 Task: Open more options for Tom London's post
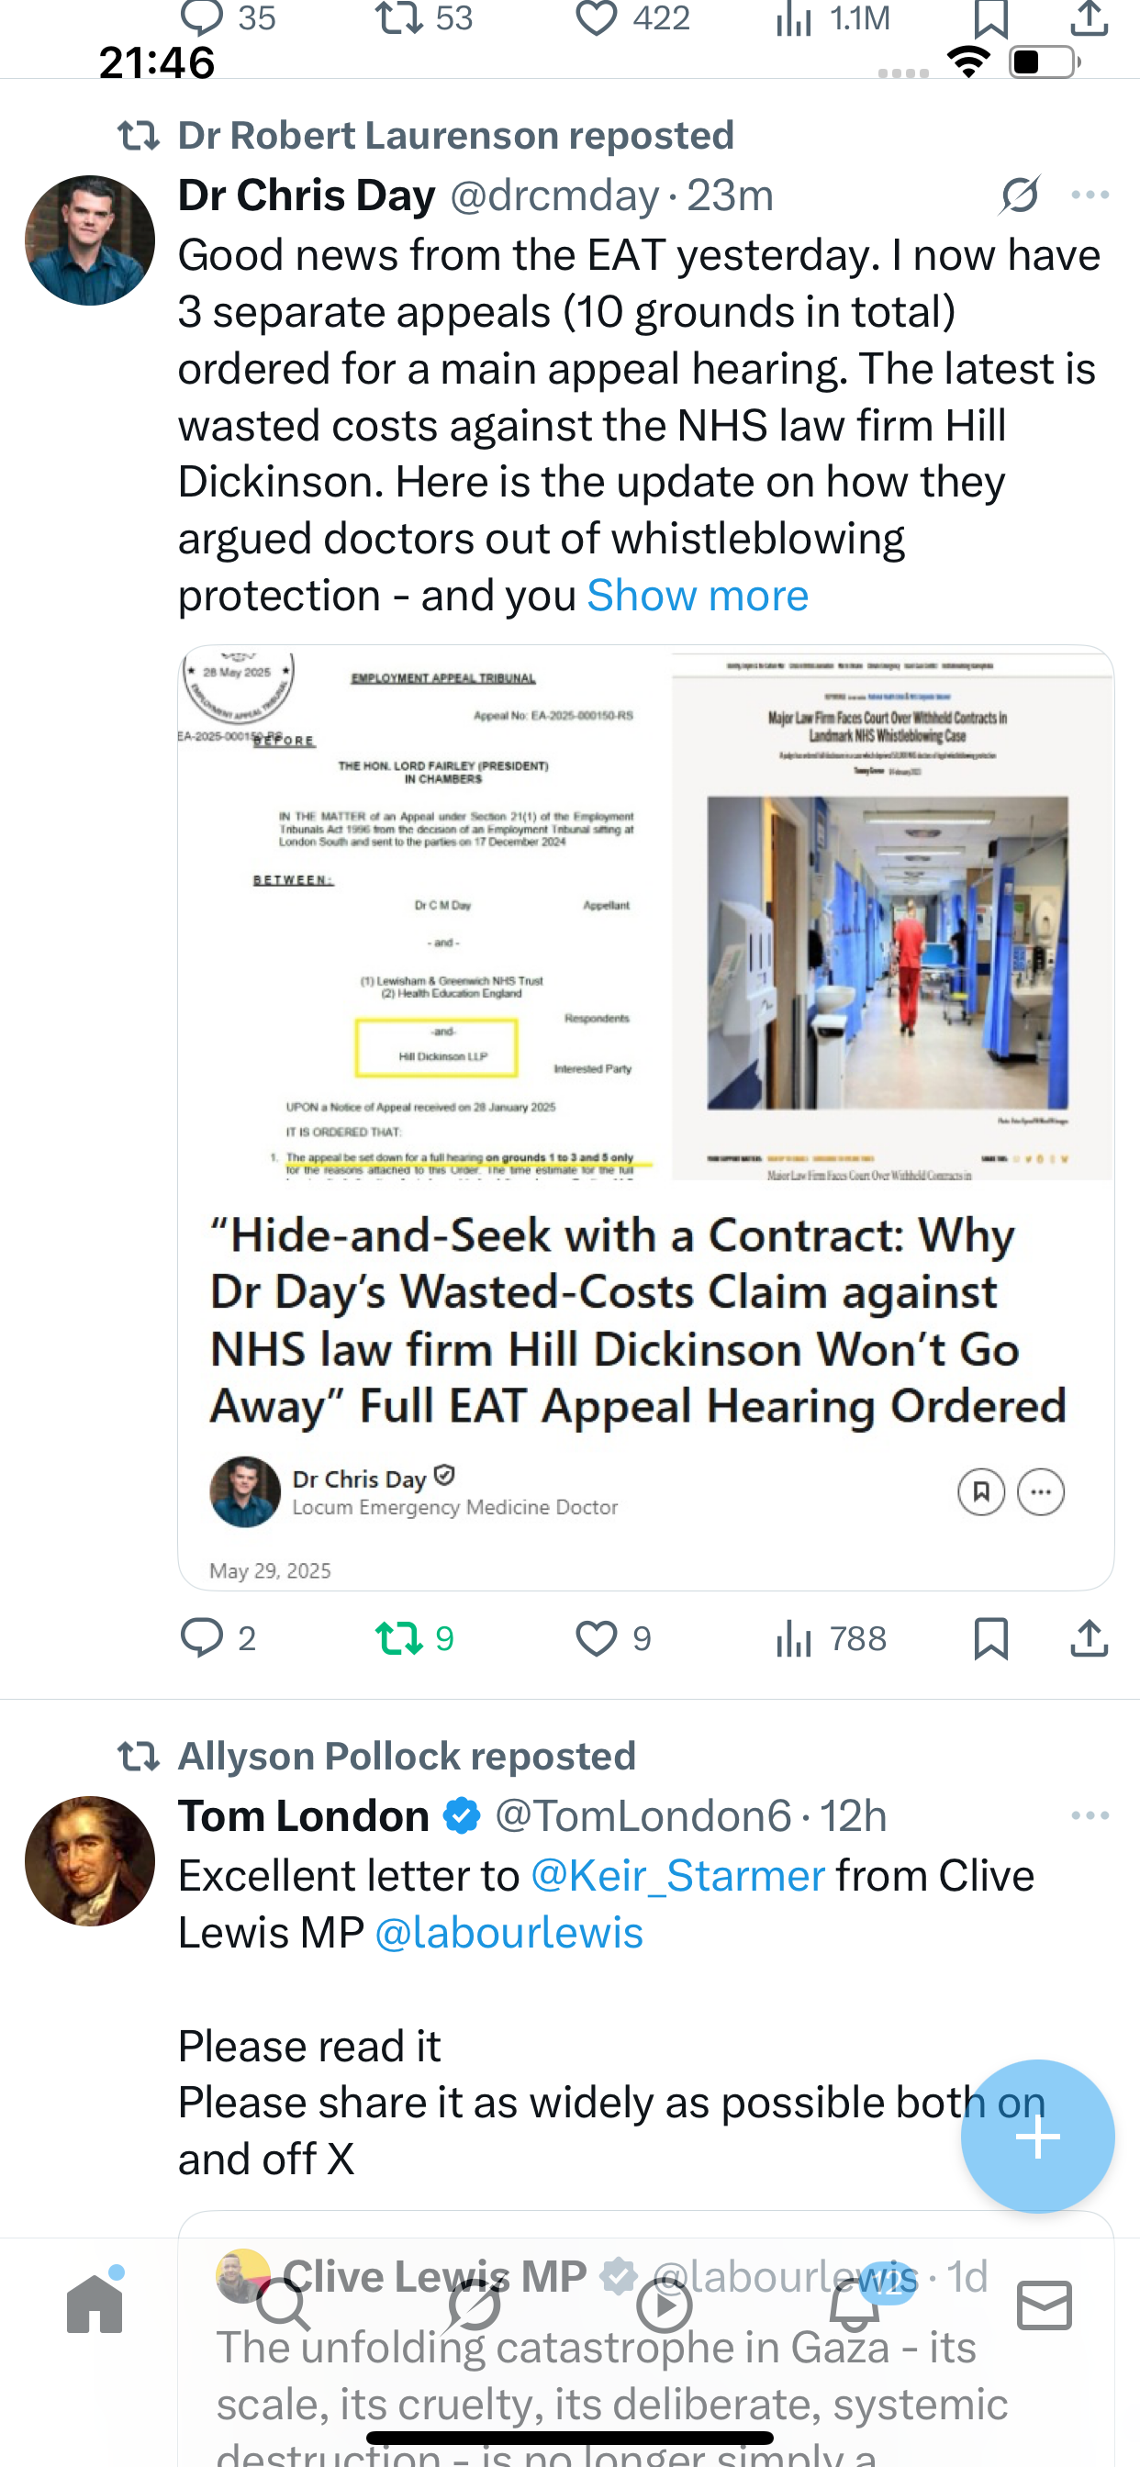[1090, 1815]
